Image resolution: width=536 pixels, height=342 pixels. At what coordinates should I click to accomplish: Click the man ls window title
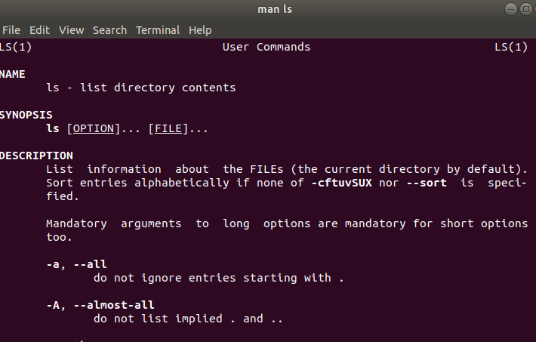275,9
